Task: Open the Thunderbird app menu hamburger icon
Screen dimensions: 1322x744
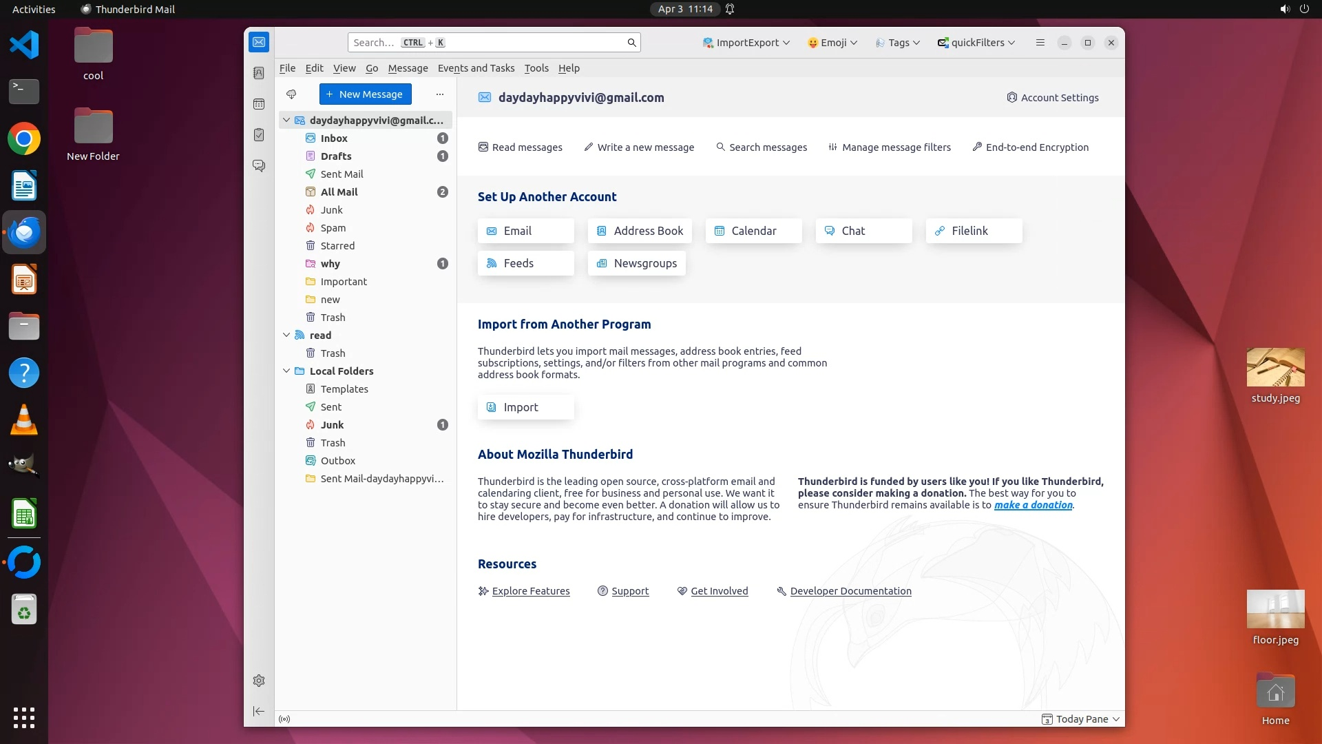Action: click(x=1040, y=43)
